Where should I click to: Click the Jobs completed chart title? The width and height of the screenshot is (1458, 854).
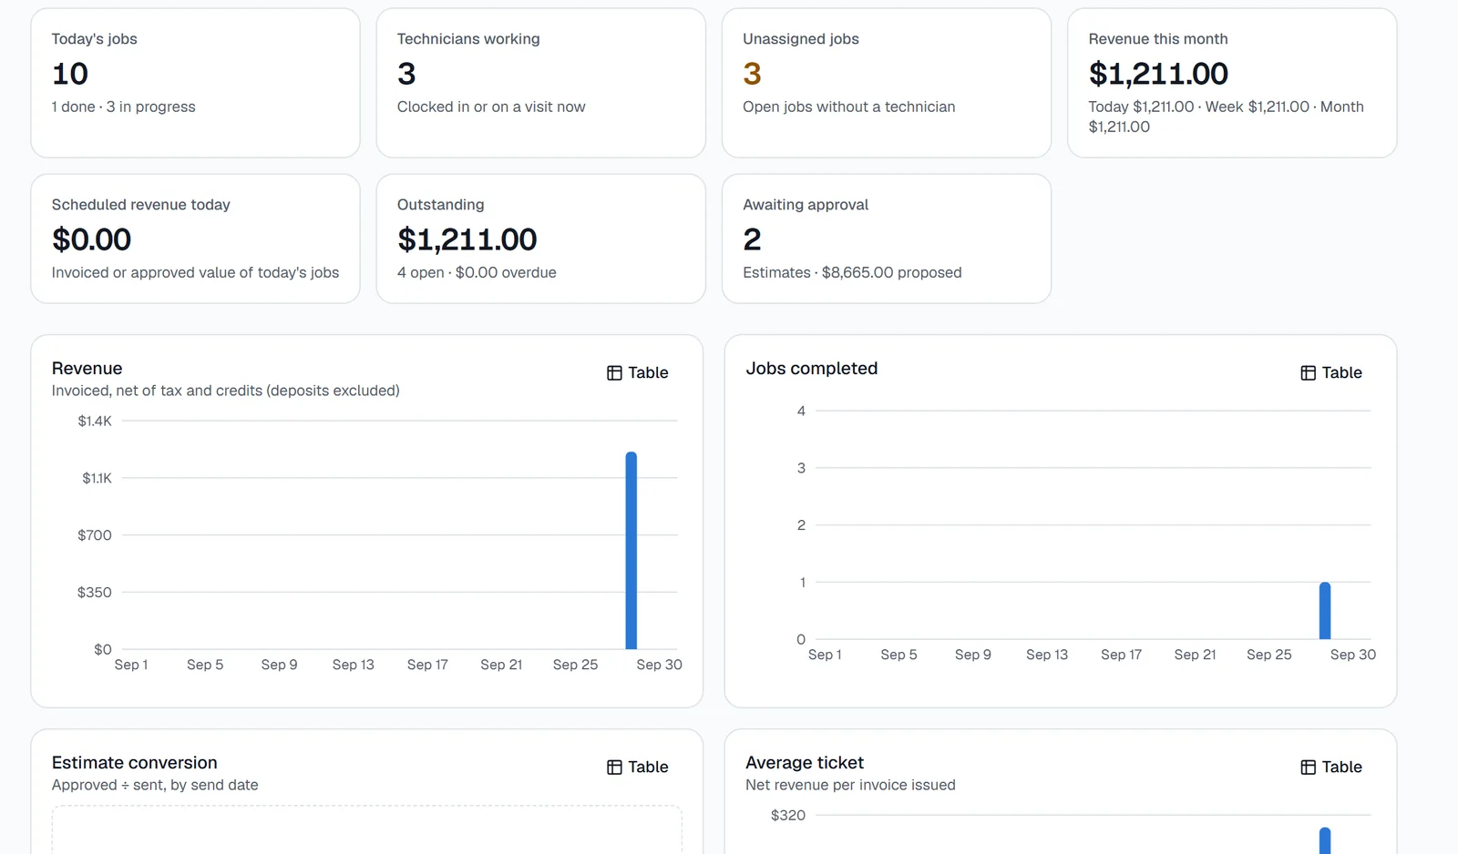coord(812,369)
